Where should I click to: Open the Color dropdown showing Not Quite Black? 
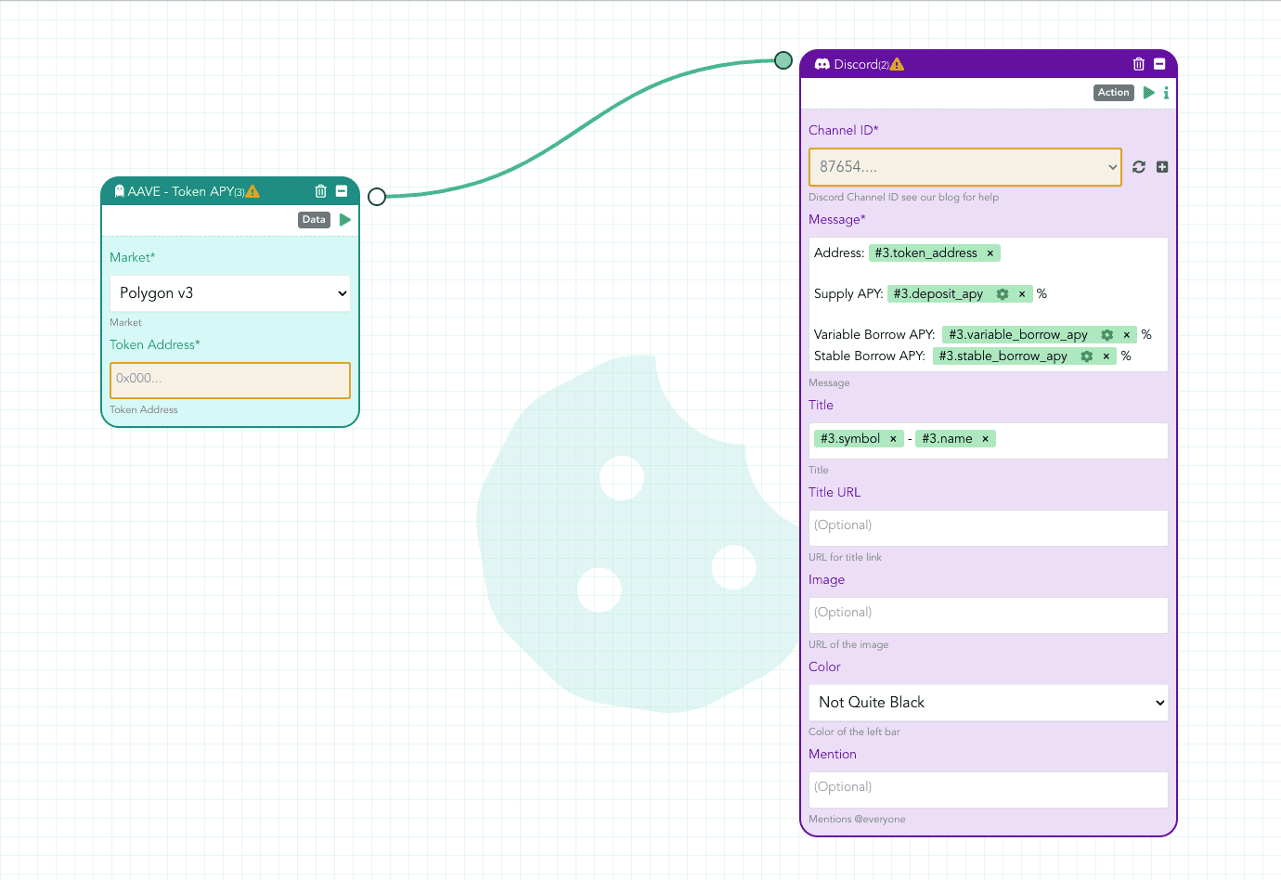[989, 703]
